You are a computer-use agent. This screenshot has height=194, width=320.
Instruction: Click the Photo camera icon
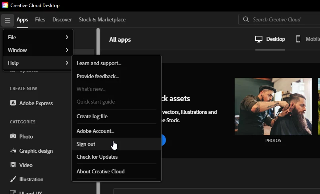tap(13, 136)
